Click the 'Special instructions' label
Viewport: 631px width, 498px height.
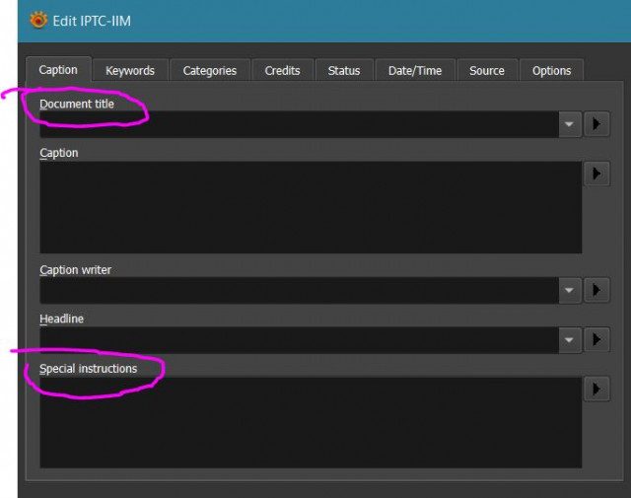coord(88,369)
